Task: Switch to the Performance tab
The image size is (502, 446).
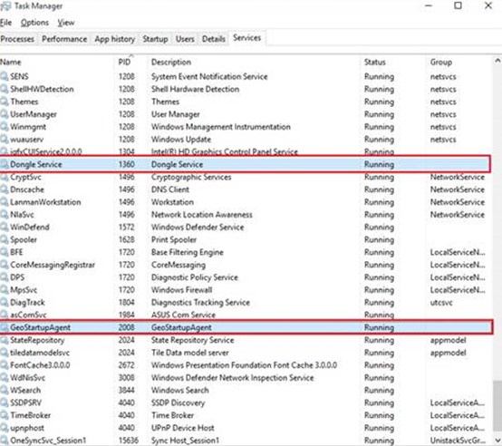Action: point(64,39)
